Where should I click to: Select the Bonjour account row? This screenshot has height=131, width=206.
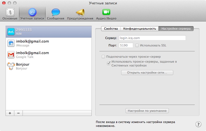49,66
